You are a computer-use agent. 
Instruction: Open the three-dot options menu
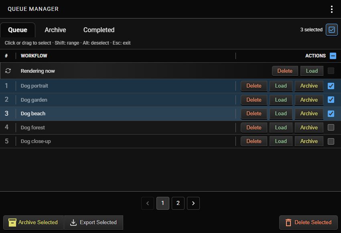click(x=331, y=9)
